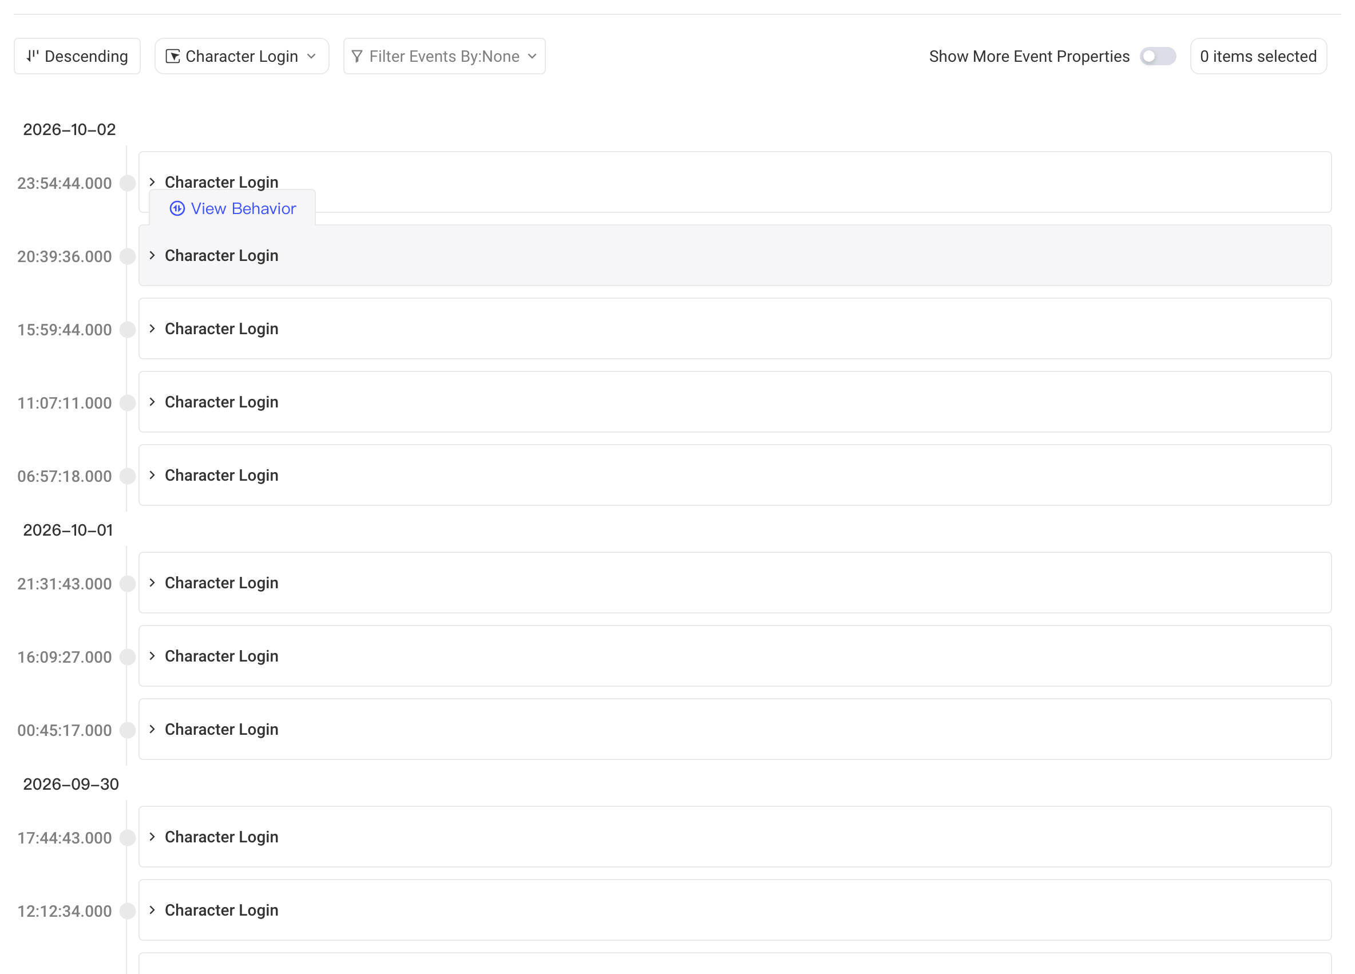1355x974 pixels.
Task: Open the Filter Events By dropdown
Action: coord(444,56)
